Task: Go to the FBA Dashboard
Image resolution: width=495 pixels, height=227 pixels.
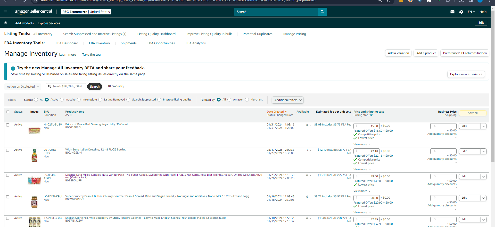Action: pyautogui.click(x=67, y=43)
